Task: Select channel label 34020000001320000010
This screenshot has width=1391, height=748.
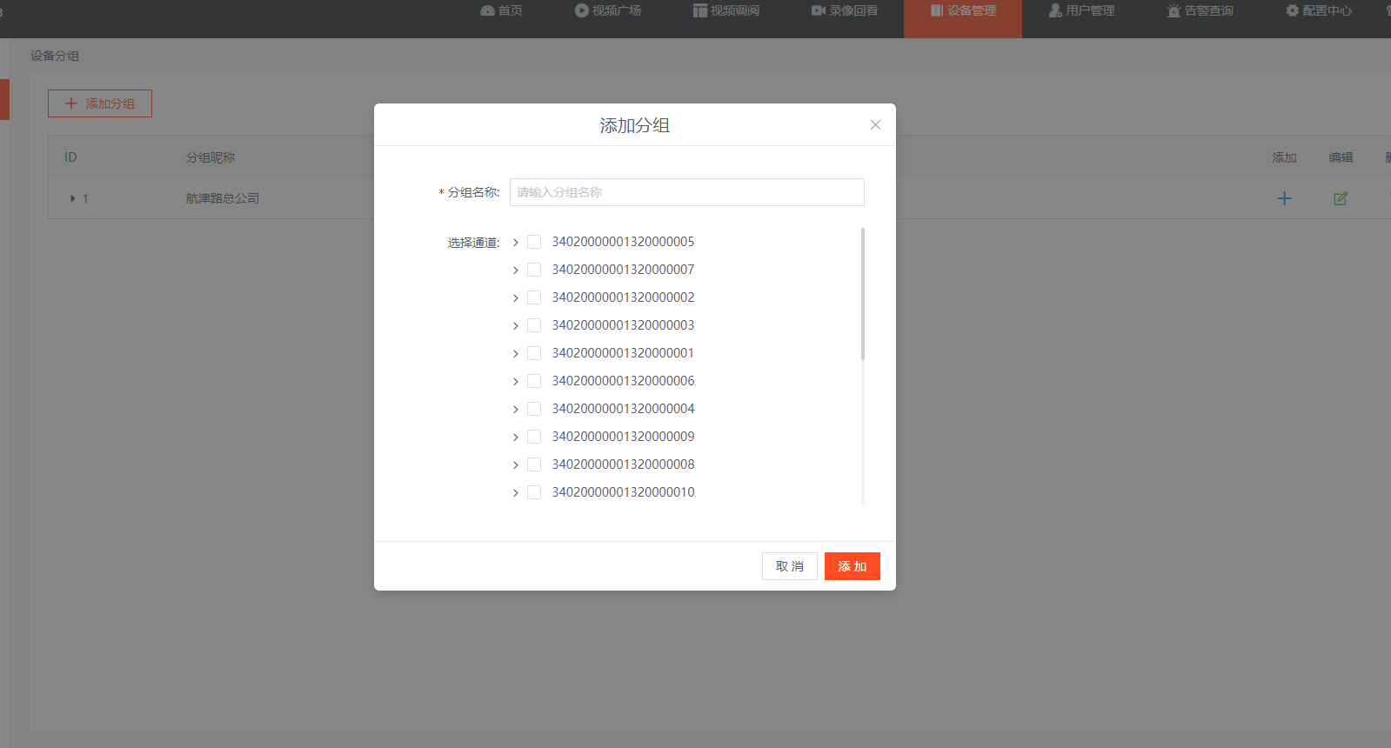Action: pyautogui.click(x=623, y=492)
